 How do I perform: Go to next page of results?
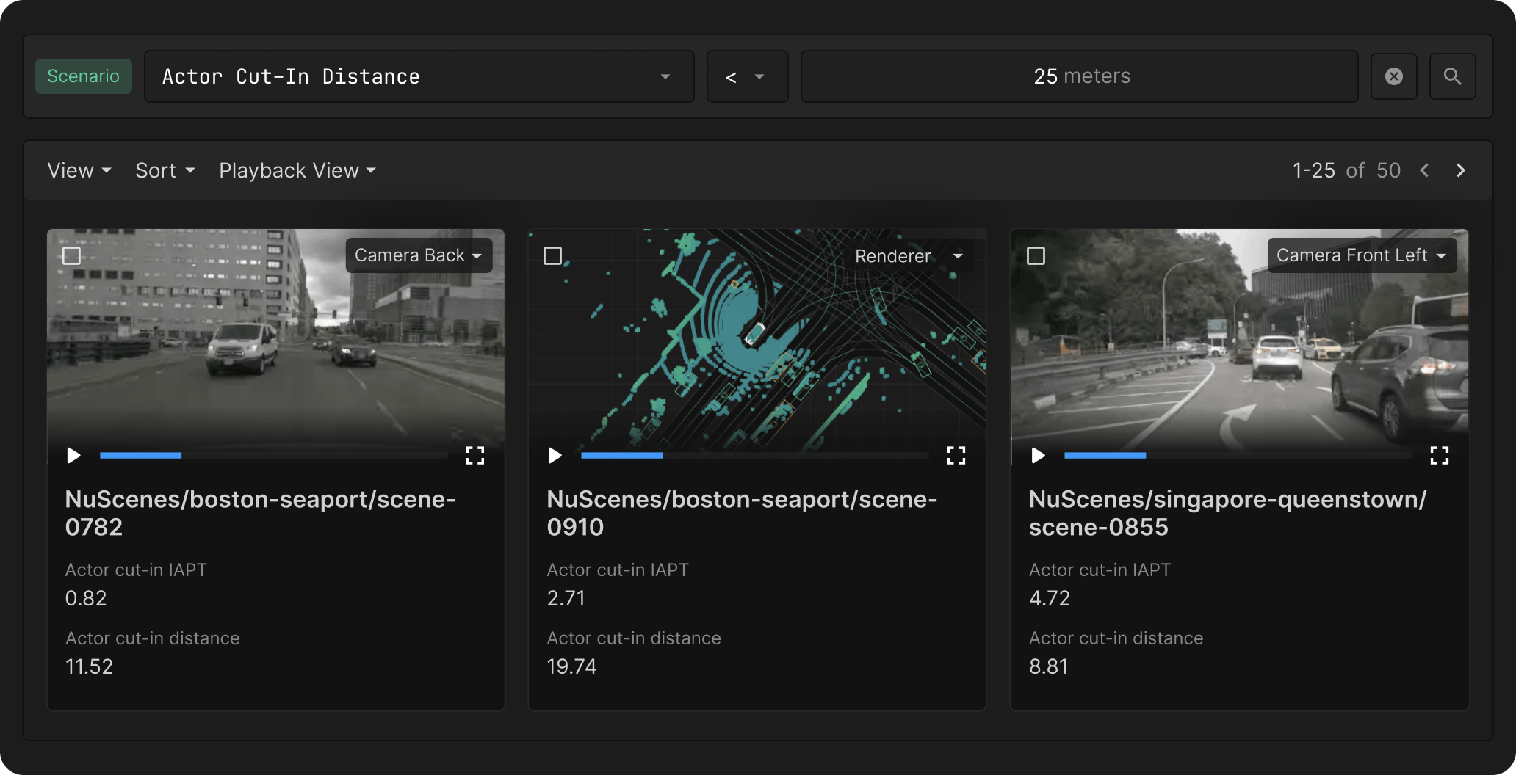[x=1461, y=170]
